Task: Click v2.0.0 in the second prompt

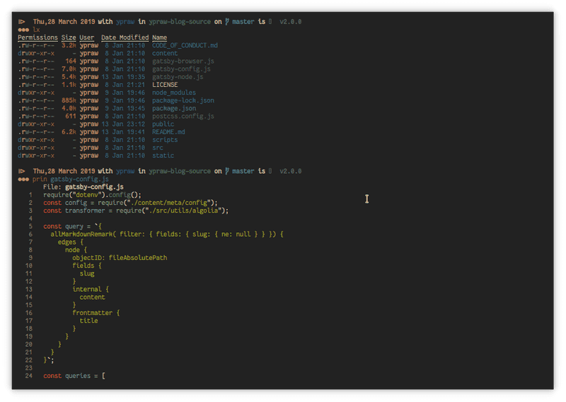Action: (x=290, y=171)
